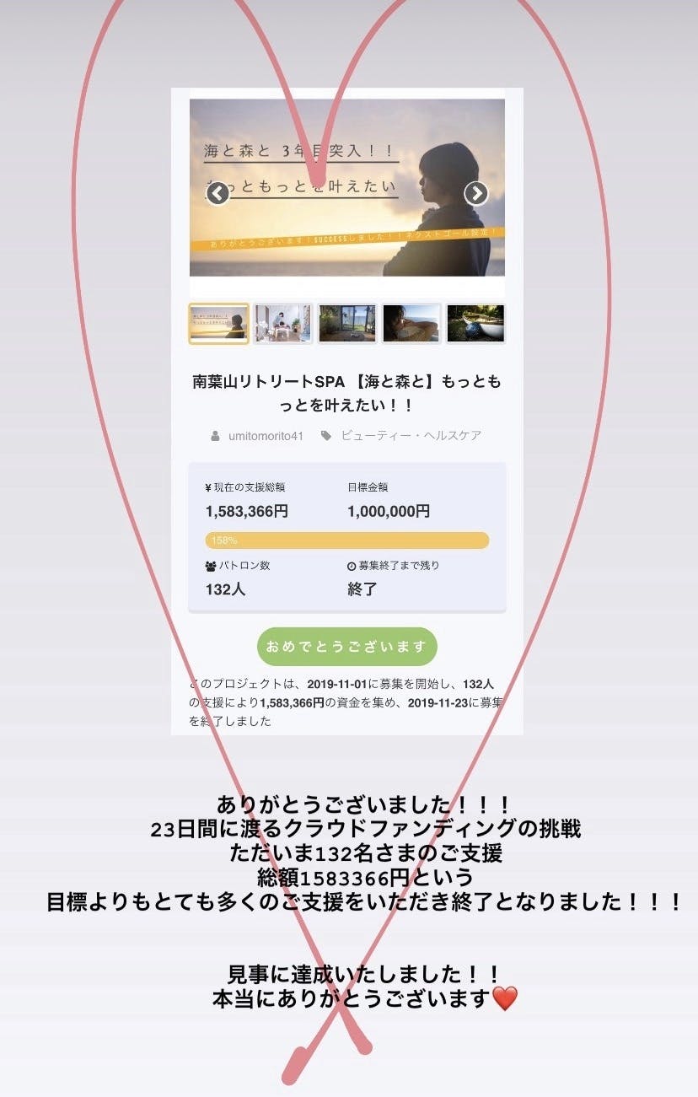
Task: Open the umitomorito41 user profile link
Action: pos(266,436)
